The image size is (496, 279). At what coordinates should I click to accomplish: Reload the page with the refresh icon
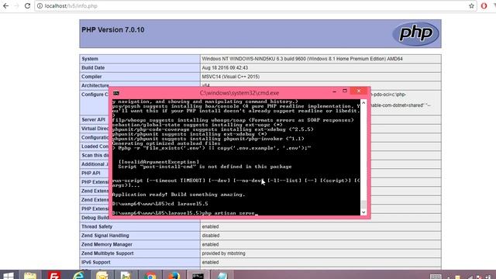click(x=28, y=5)
